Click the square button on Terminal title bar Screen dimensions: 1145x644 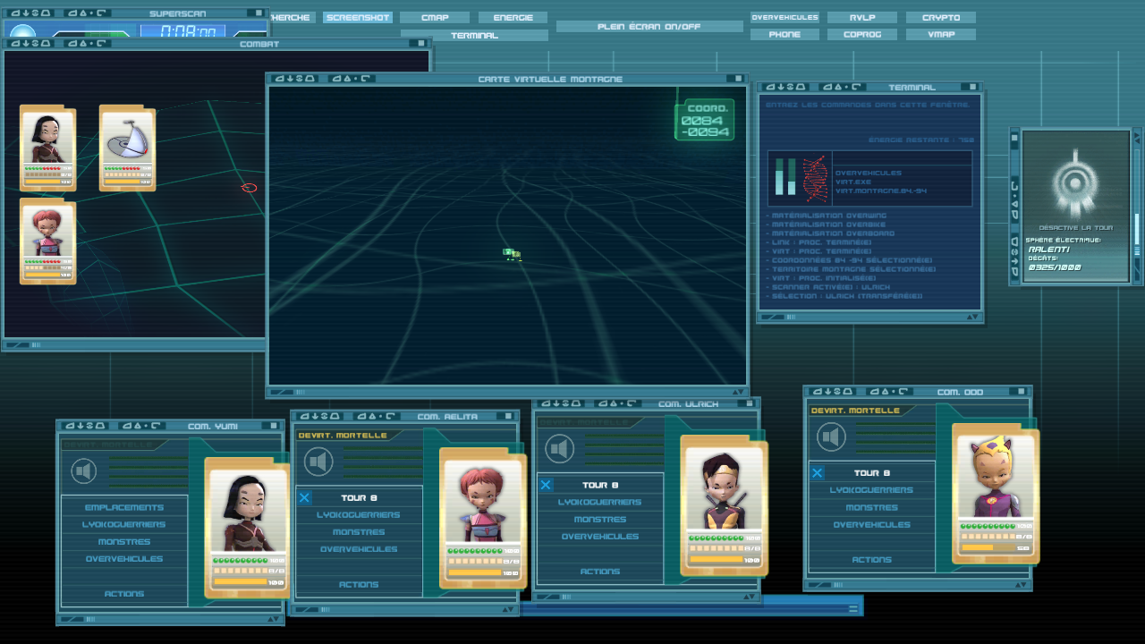point(971,87)
